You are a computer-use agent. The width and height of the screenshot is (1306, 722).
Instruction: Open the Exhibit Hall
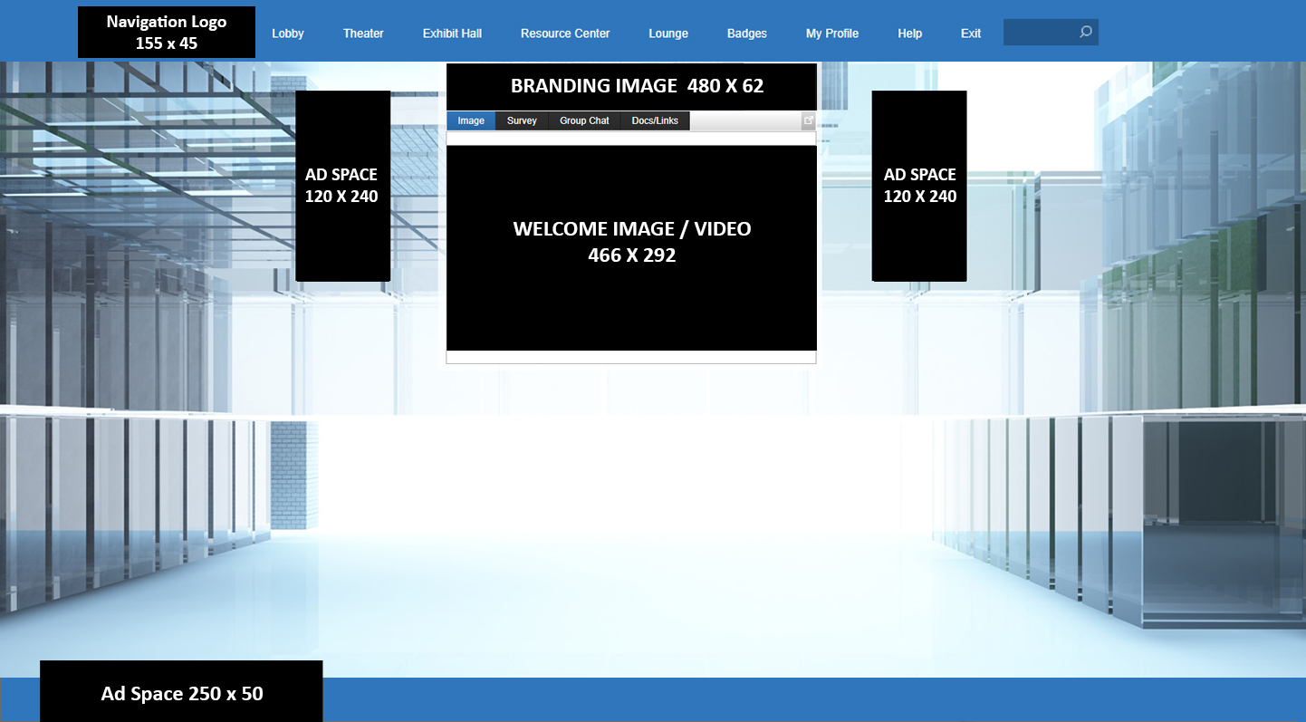point(452,34)
